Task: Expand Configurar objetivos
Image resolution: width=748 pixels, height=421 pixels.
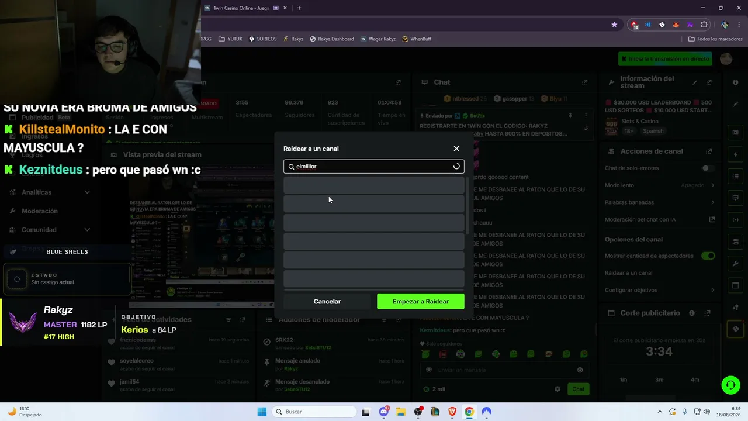Action: [712, 290]
